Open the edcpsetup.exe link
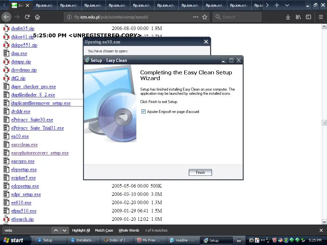 (x=25, y=186)
